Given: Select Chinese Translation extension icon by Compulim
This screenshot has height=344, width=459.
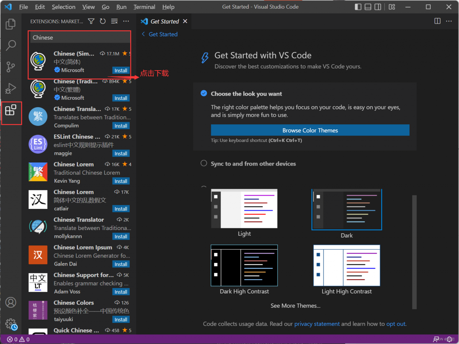Looking at the screenshot, I should (x=38, y=116).
